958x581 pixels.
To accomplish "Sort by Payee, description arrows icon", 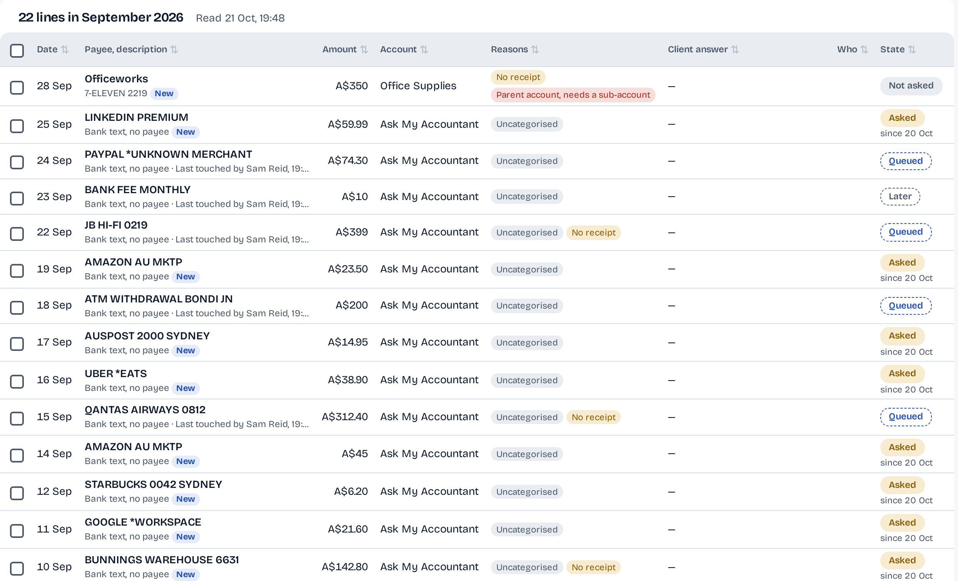I will (174, 49).
